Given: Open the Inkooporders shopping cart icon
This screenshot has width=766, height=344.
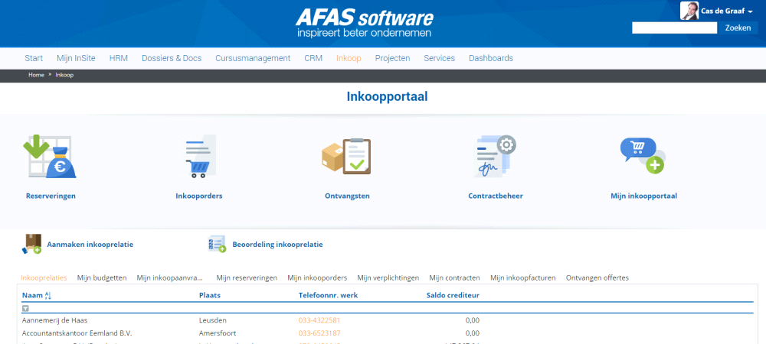Looking at the screenshot, I should click(x=199, y=157).
